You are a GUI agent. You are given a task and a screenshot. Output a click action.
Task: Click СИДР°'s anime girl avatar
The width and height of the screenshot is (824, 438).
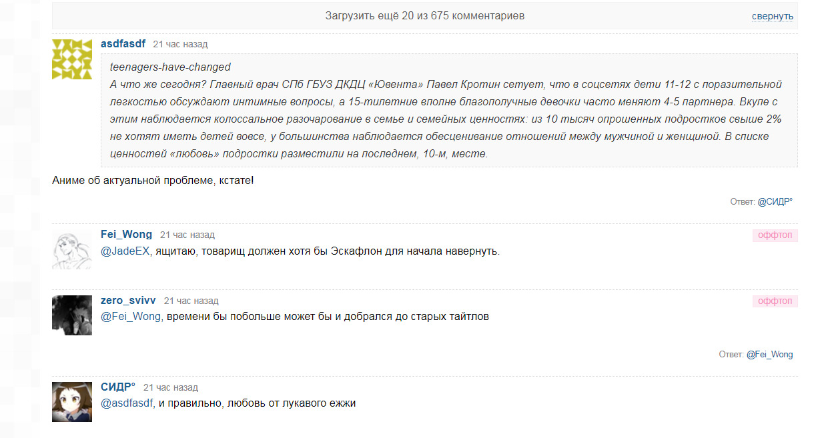72,402
